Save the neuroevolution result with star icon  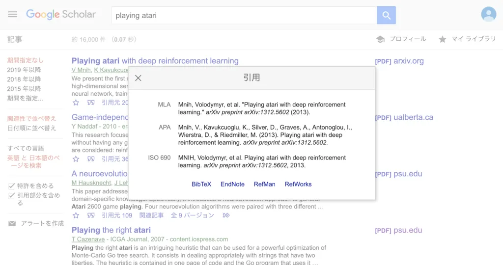coord(76,215)
